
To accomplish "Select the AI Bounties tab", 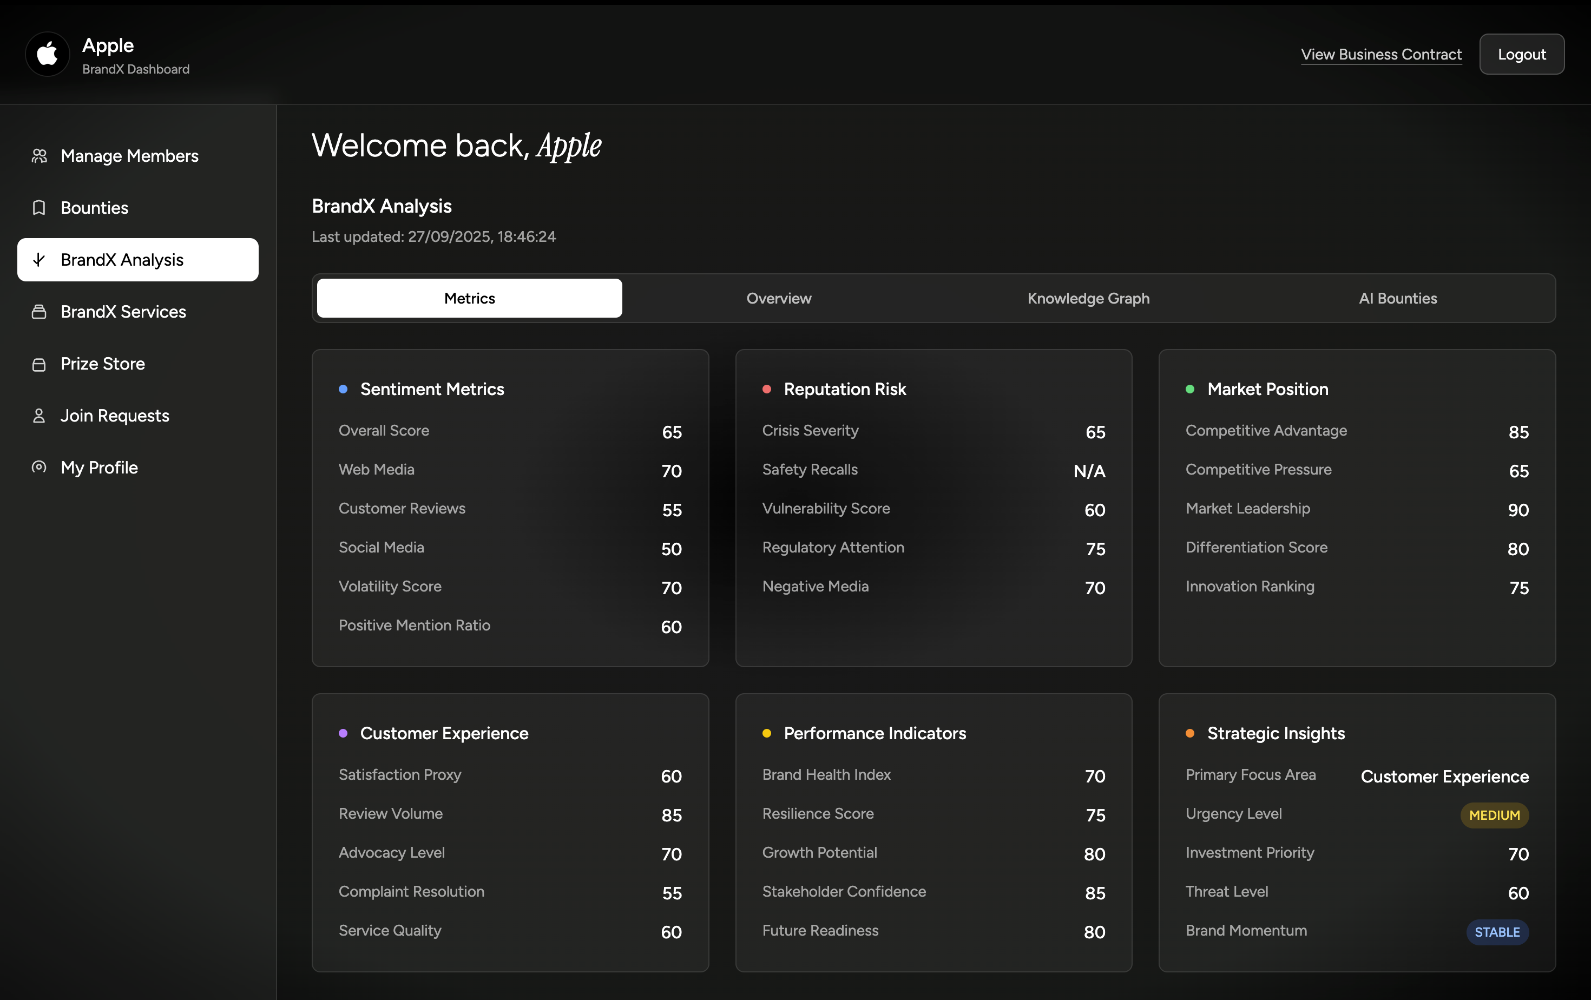I will [x=1397, y=299].
